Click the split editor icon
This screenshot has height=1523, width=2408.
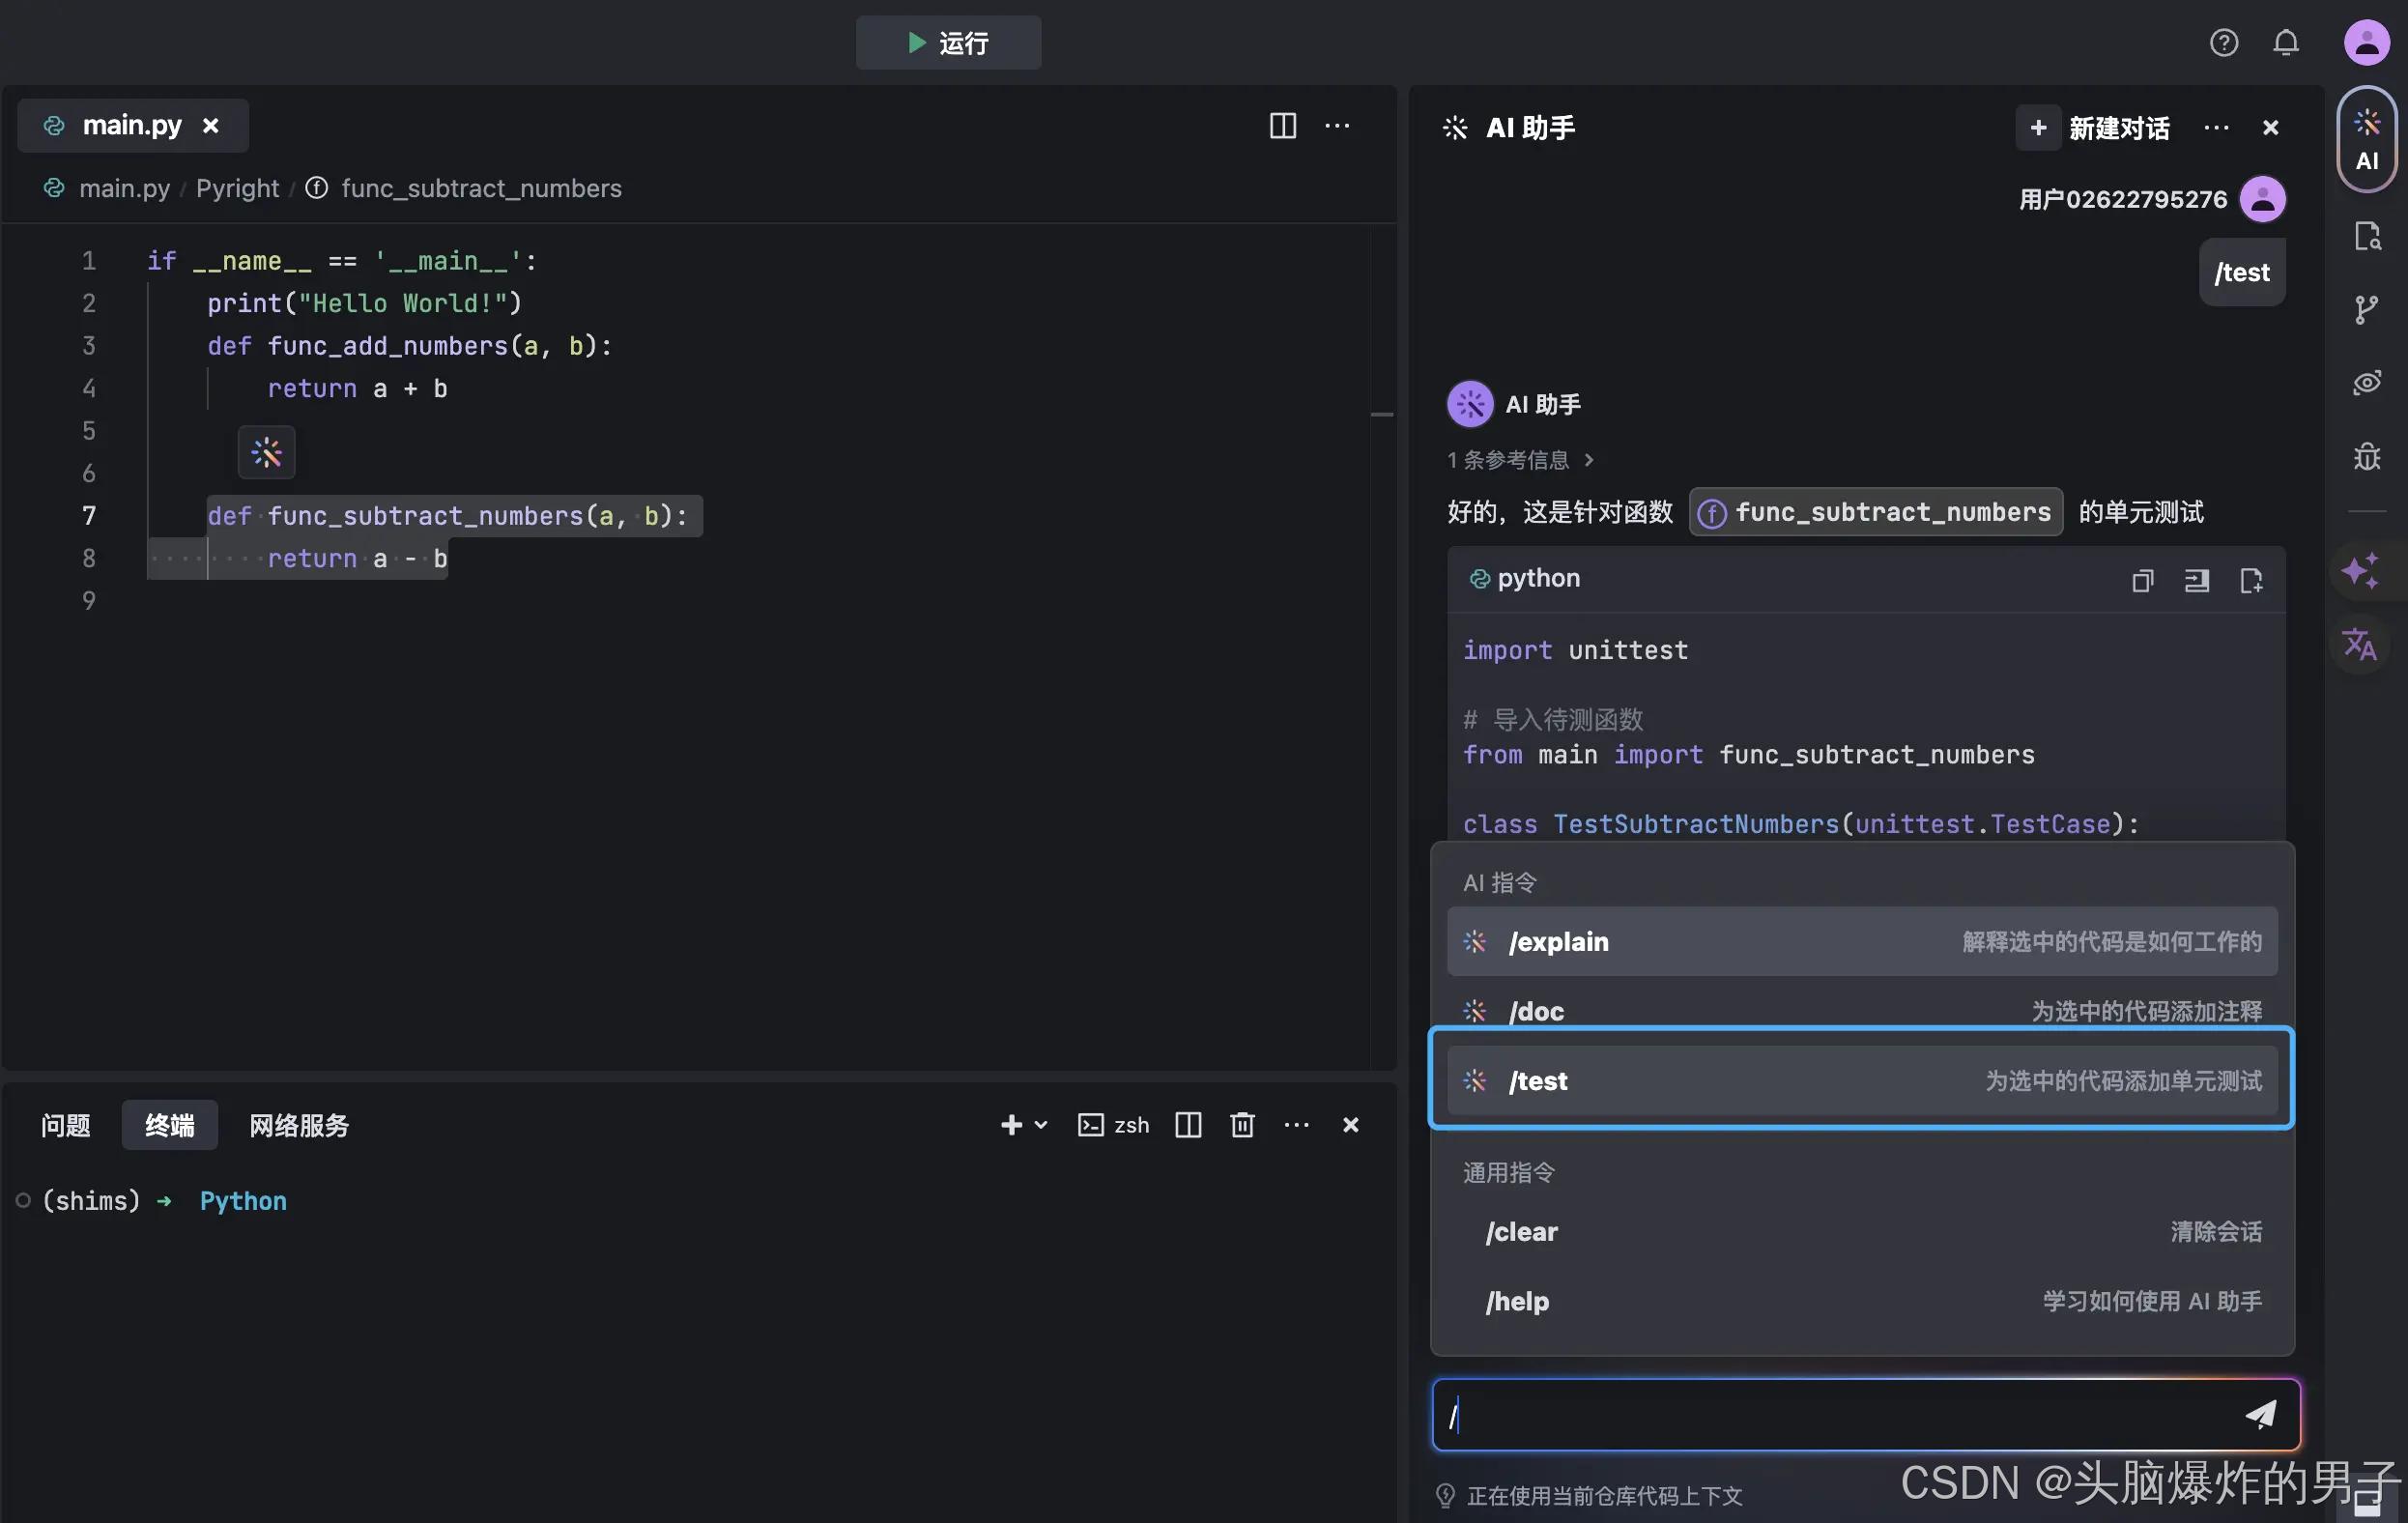[x=1282, y=126]
